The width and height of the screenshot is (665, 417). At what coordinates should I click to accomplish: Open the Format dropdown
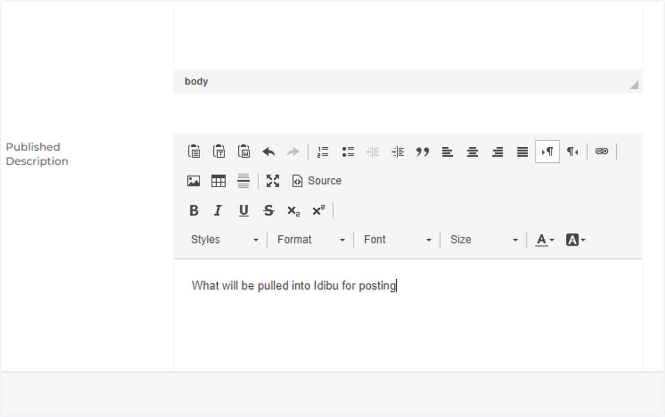(311, 240)
